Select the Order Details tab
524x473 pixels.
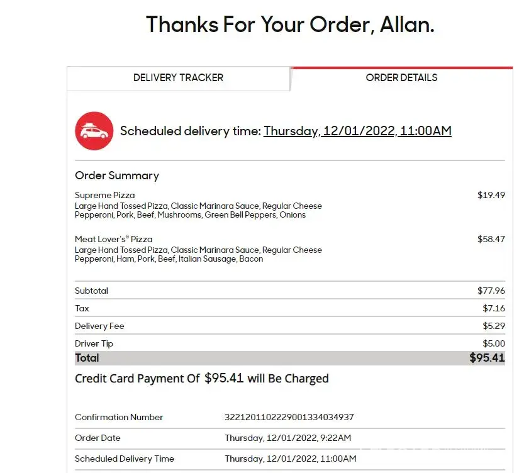coord(401,78)
